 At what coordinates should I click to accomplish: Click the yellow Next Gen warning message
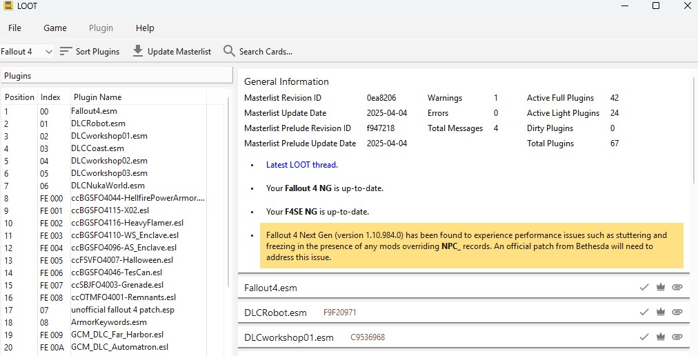(x=471, y=246)
